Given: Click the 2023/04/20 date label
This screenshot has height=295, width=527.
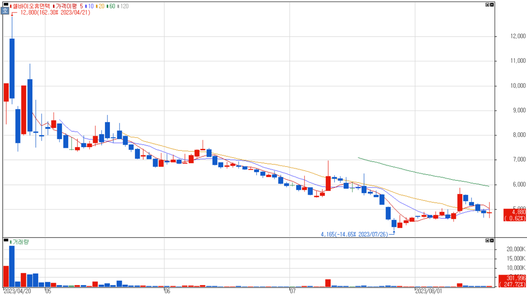Looking at the screenshot, I should [x=17, y=291].
